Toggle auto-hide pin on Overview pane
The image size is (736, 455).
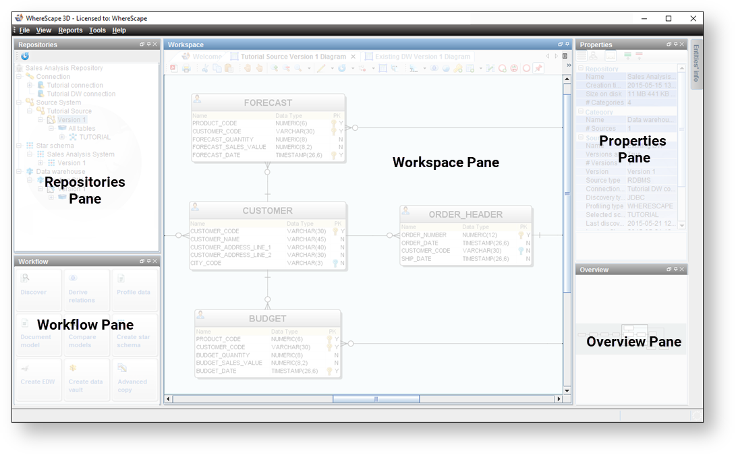(x=675, y=269)
